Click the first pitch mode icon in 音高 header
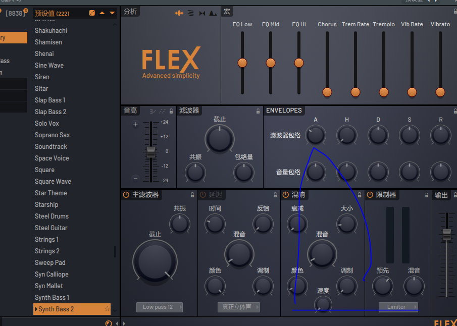 pyautogui.click(x=153, y=112)
